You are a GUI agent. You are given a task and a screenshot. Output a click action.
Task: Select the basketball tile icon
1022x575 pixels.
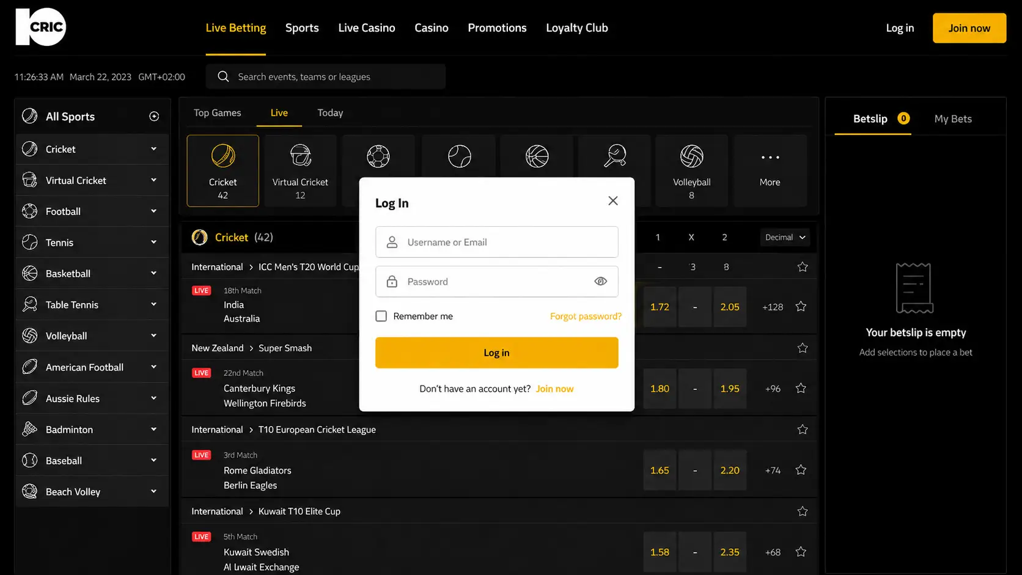pos(537,156)
